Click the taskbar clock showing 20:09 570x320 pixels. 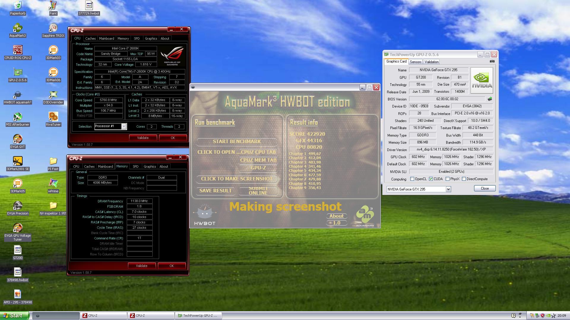pyautogui.click(x=561, y=316)
